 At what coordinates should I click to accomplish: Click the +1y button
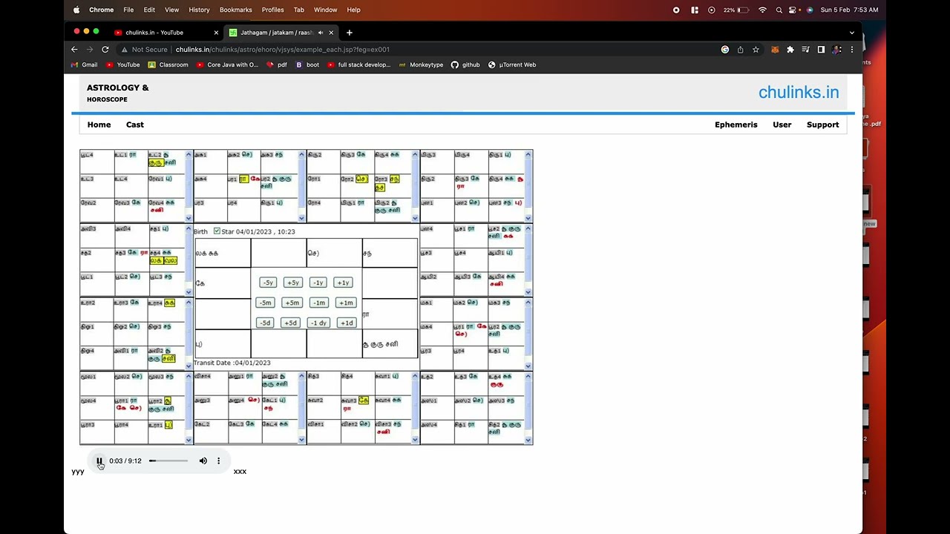pyautogui.click(x=343, y=283)
